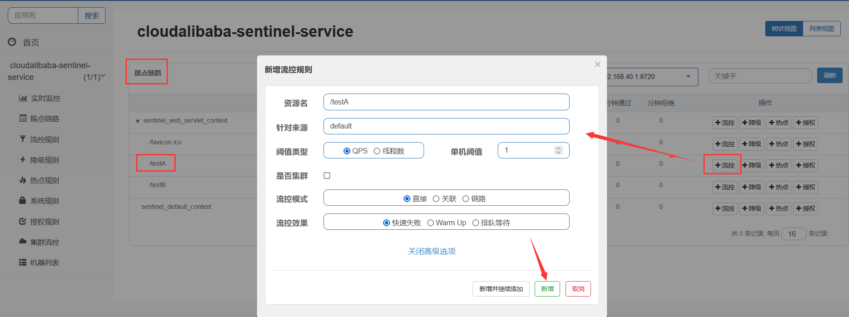Switch to 列表视图 tab
Viewport: 849px width, 317px height.
[822, 29]
